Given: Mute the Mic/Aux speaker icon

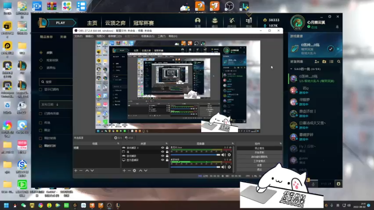Looking at the screenshot, I should 223,155.
